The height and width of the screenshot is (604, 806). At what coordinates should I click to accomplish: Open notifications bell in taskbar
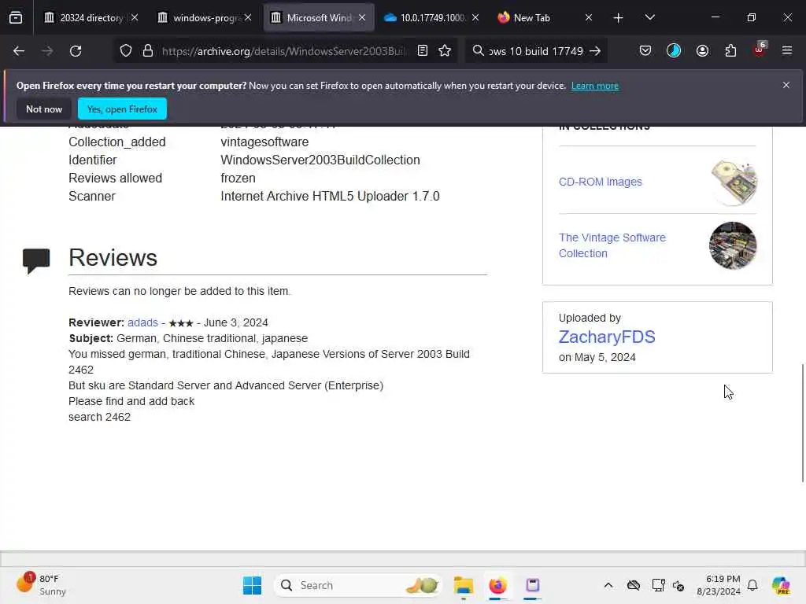point(752,585)
